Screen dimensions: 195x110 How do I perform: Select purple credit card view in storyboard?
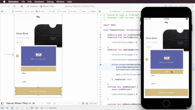click(39, 56)
